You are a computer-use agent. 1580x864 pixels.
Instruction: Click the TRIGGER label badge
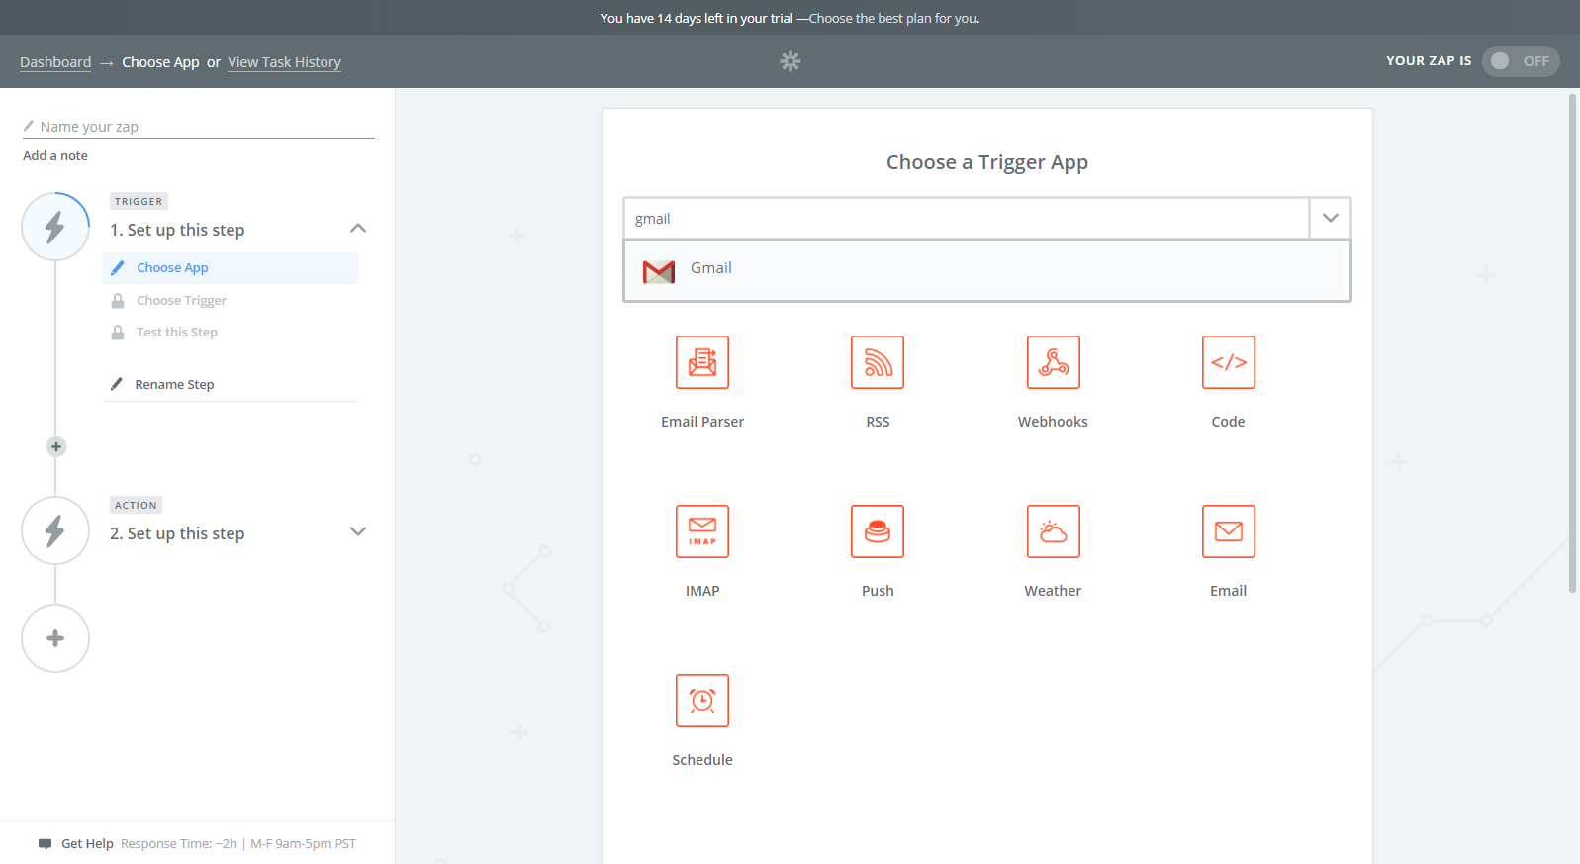click(x=139, y=201)
